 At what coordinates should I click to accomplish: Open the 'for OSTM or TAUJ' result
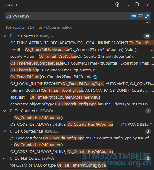(59, 165)
